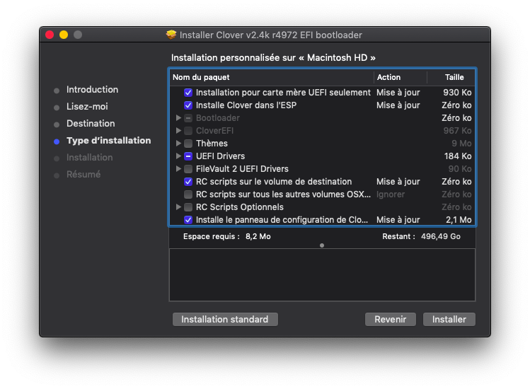This screenshot has width=530, height=389.
Task: Expand FileVault 2 UEFI Drivers triangle
Action: tap(178, 169)
